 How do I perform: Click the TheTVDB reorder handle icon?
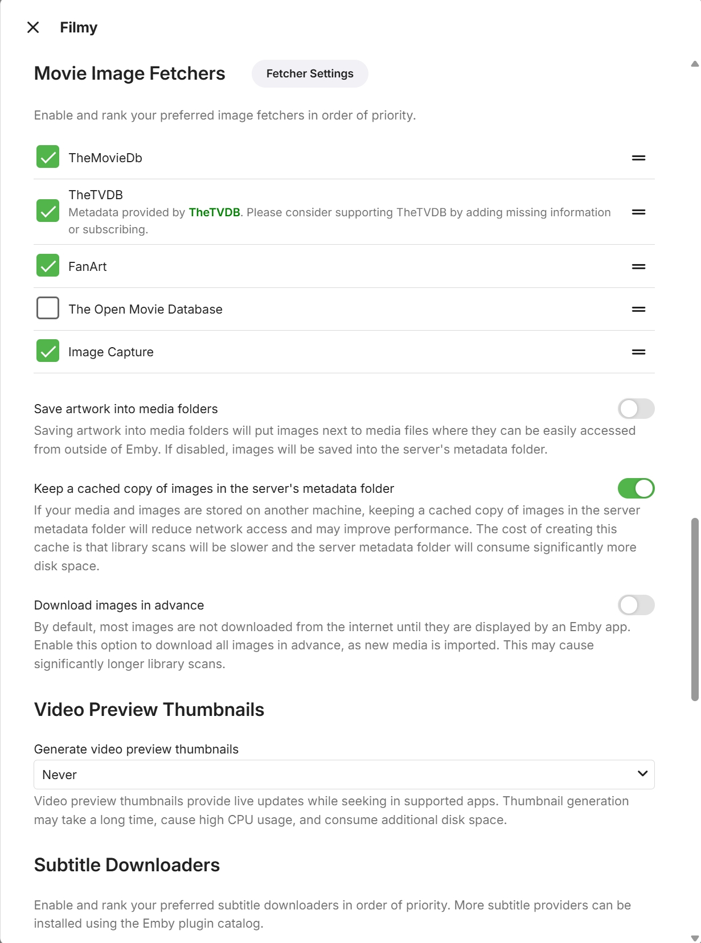tap(638, 212)
